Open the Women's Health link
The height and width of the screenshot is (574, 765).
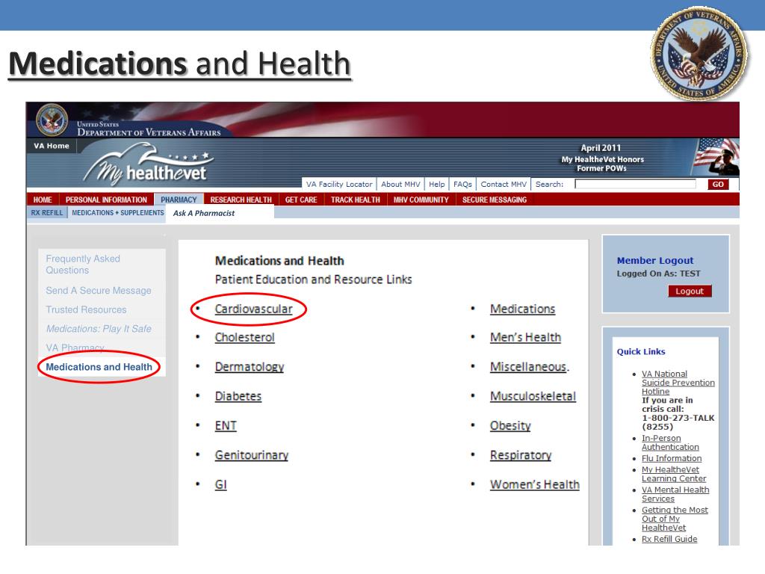[535, 484]
